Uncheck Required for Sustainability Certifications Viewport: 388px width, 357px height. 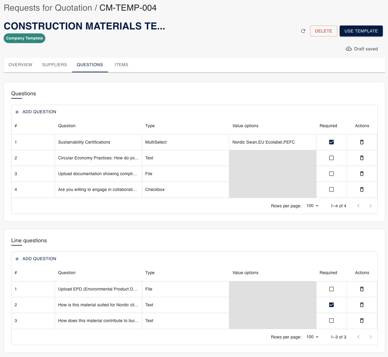(x=331, y=142)
